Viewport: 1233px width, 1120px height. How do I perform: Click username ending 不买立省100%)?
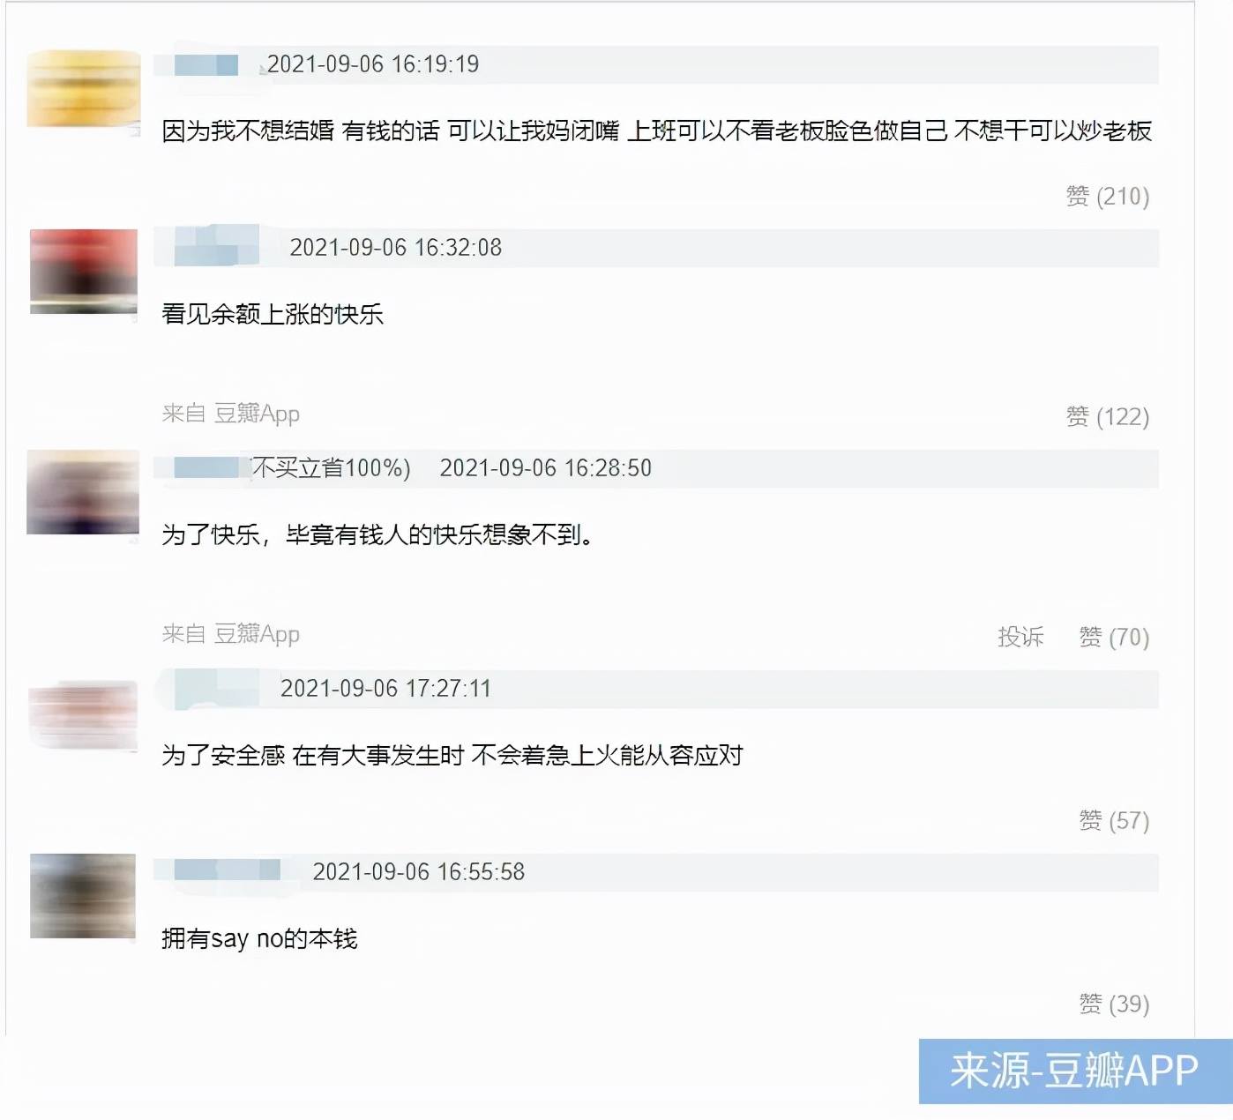coord(293,467)
